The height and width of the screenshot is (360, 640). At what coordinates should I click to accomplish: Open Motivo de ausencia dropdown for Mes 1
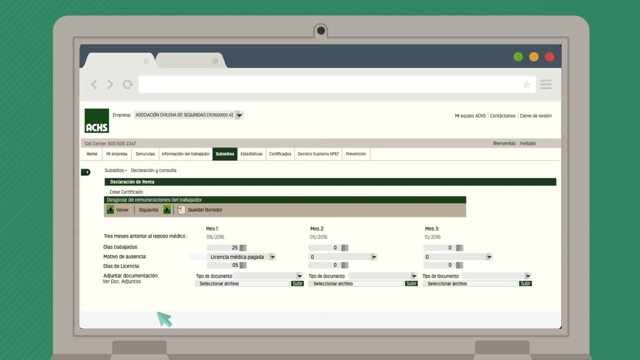(273, 257)
